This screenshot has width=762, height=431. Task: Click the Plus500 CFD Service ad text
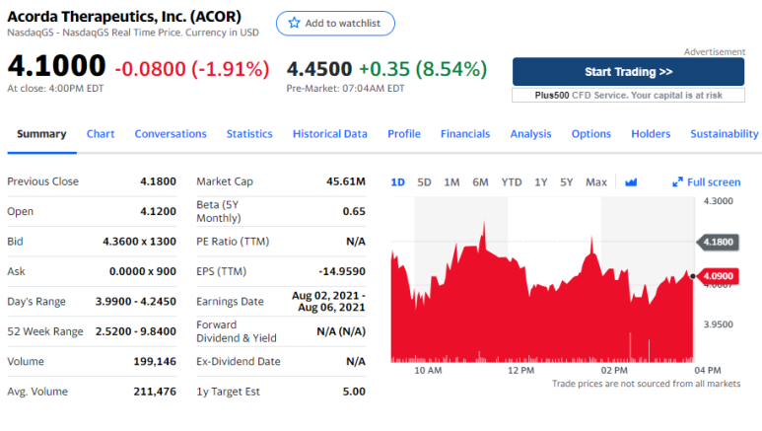(x=628, y=96)
